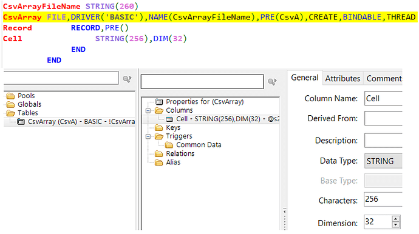Select the Relations tree item
Screen dimensions: 419x234
[x=180, y=154]
